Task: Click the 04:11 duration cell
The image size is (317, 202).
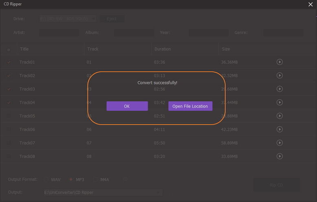Action: click(x=159, y=129)
